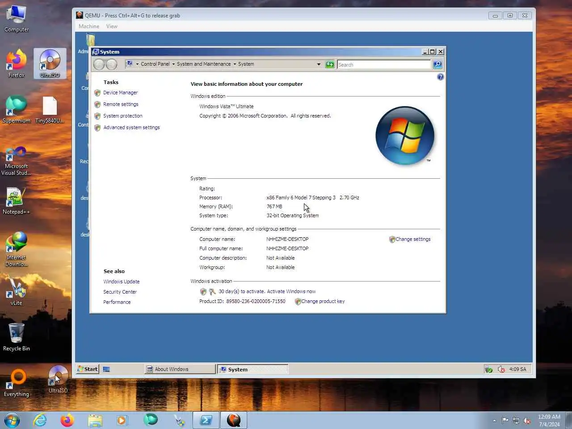Click Activate Windows now link
The height and width of the screenshot is (429, 572).
(291, 291)
